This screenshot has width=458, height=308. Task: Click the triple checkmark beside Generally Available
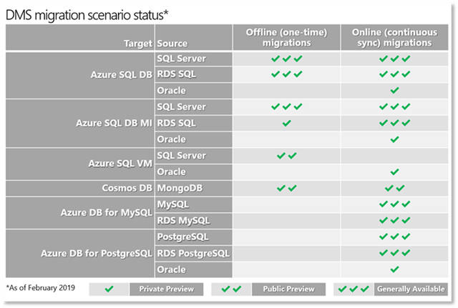point(354,289)
